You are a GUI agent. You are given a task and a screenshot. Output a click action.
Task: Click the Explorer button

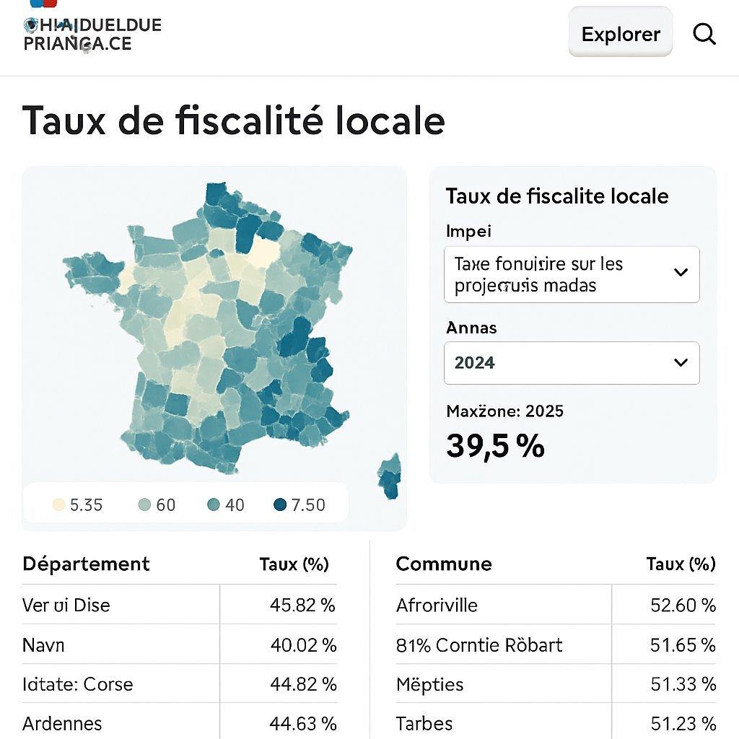click(x=619, y=33)
